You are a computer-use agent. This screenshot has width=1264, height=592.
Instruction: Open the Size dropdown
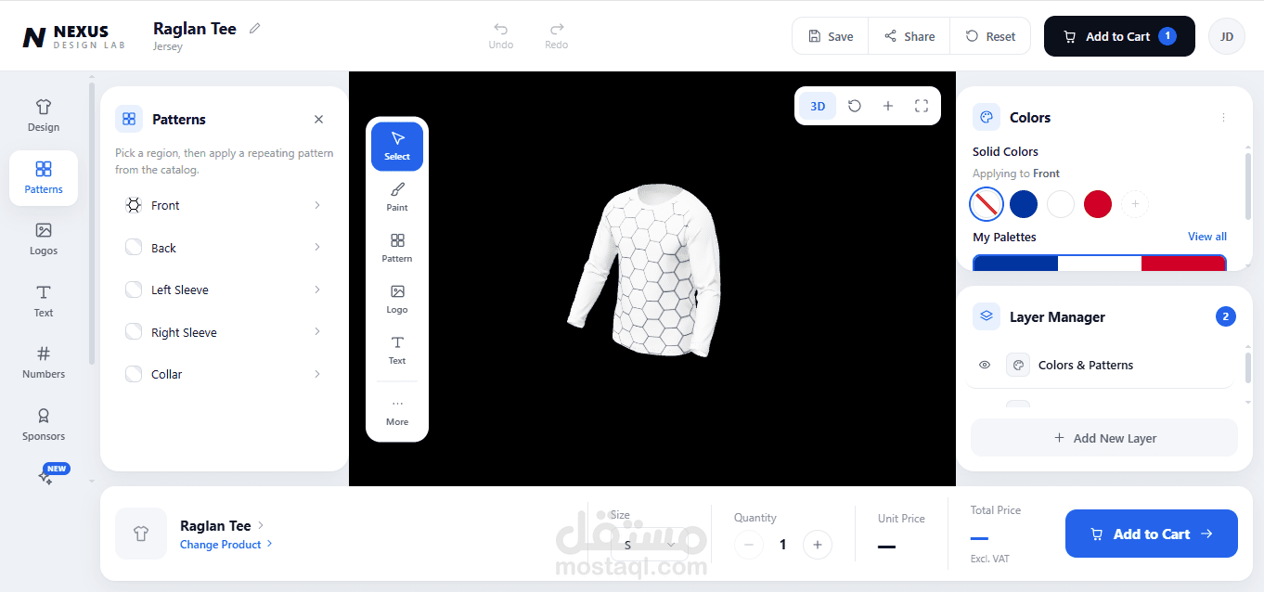pyautogui.click(x=648, y=544)
